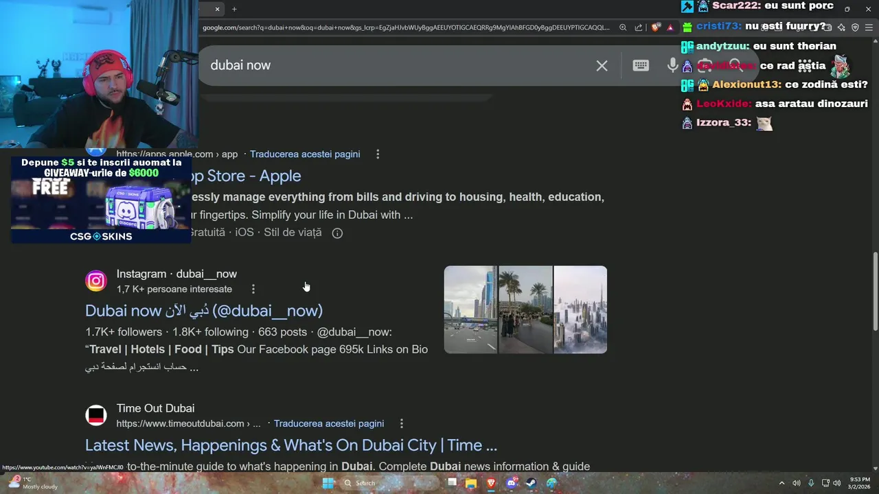This screenshot has height=494, width=879.
Task: Click the 'dubai now' search field
Action: pyautogui.click(x=398, y=65)
